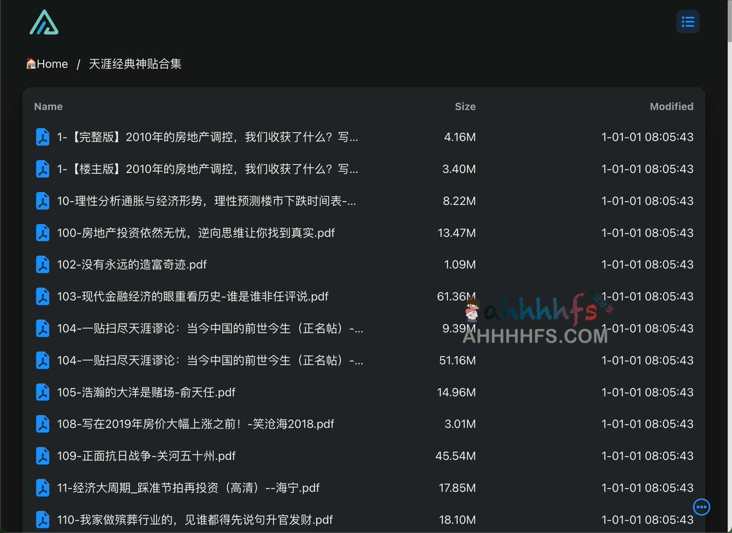The width and height of the screenshot is (732, 533).
Task: Click PDF icon of the 51.16M 104-一贴扫尽天涯谬论 file
Action: click(43, 361)
